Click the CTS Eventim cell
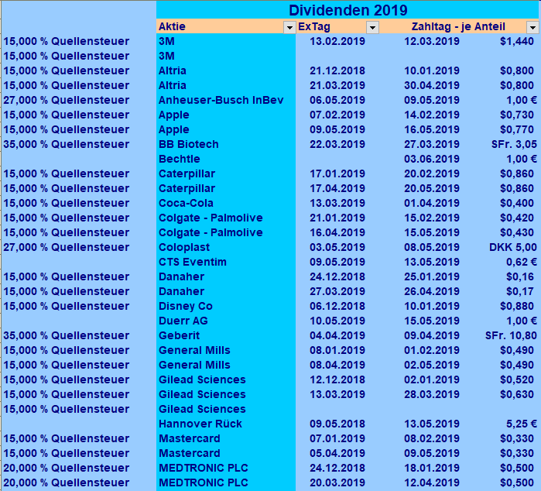 click(x=226, y=262)
